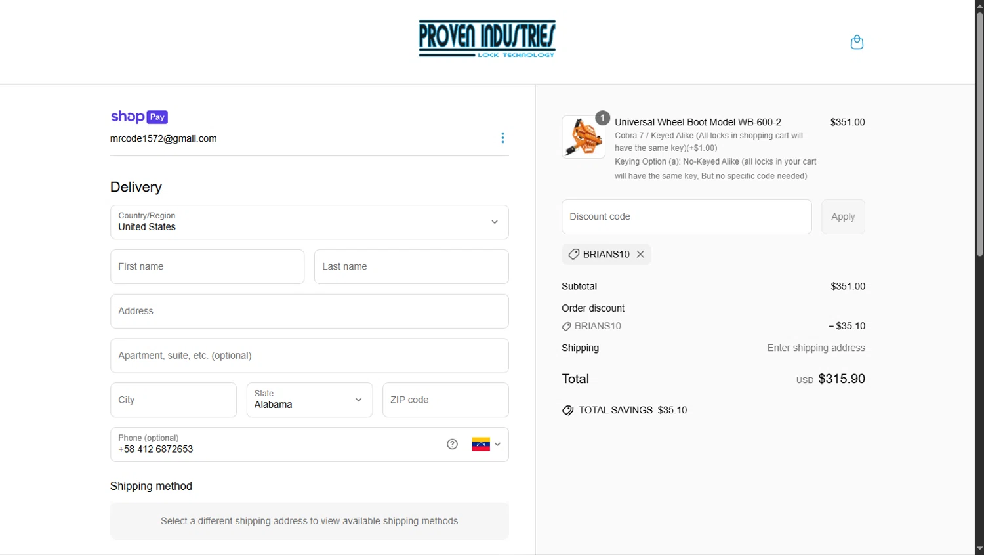Click the Shipping method heading

[151, 486]
